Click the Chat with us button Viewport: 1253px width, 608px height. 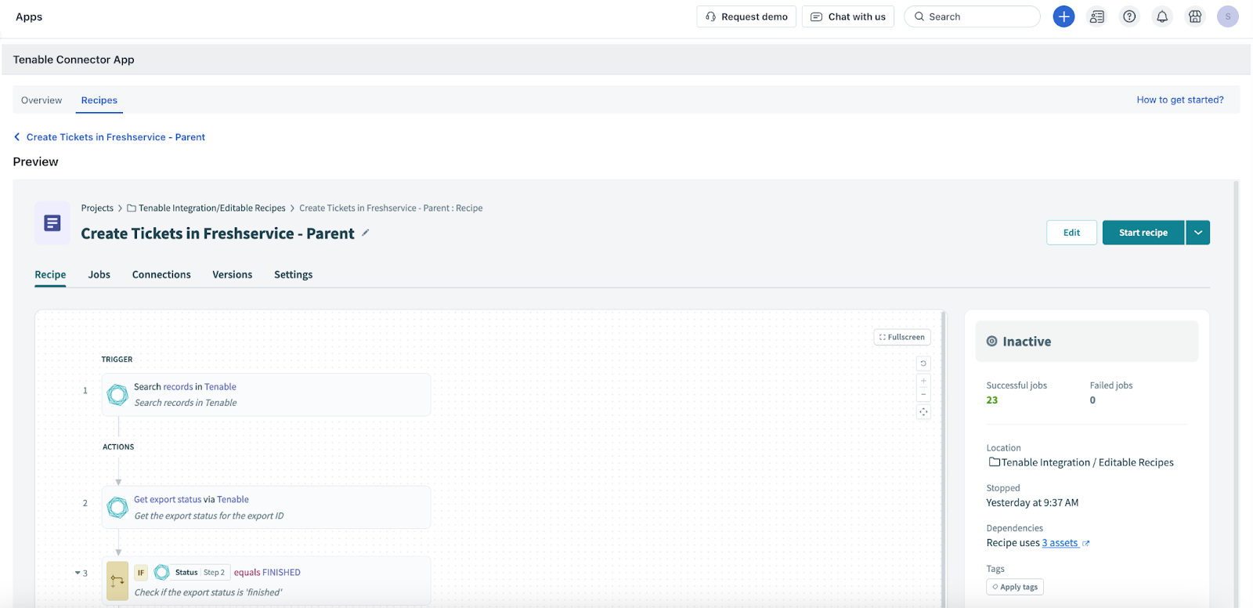[x=848, y=16]
